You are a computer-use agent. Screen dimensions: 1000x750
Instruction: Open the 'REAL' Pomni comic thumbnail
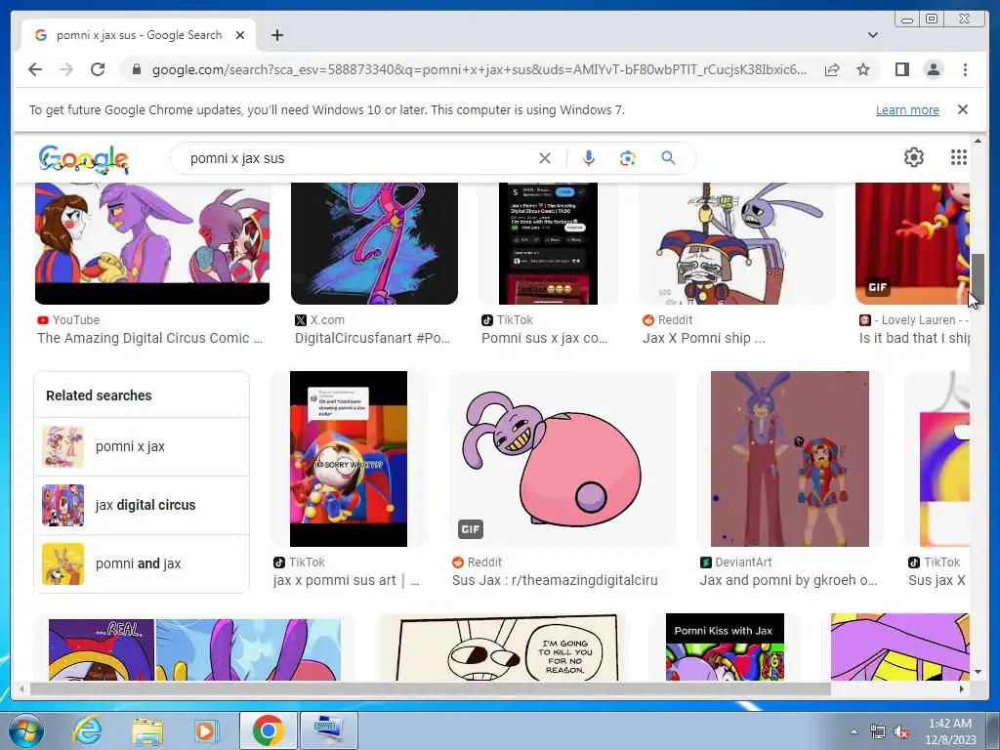click(194, 649)
